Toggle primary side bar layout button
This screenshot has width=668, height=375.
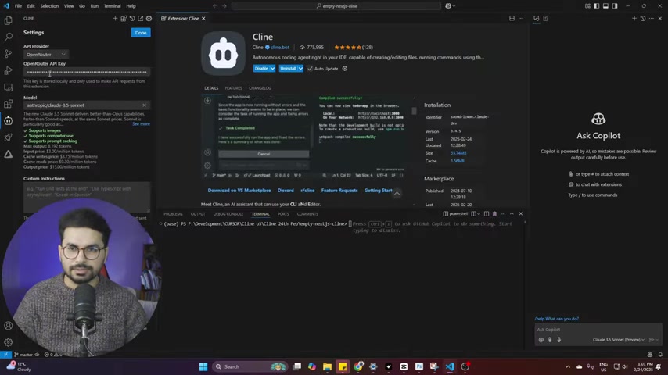596,6
